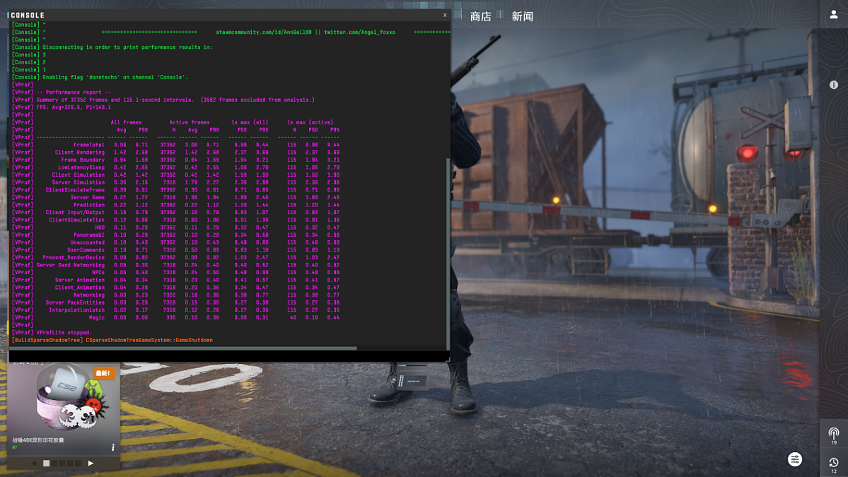The image size is (848, 477).
Task: Click the info circle icon in right sidebar
Action: (x=833, y=85)
